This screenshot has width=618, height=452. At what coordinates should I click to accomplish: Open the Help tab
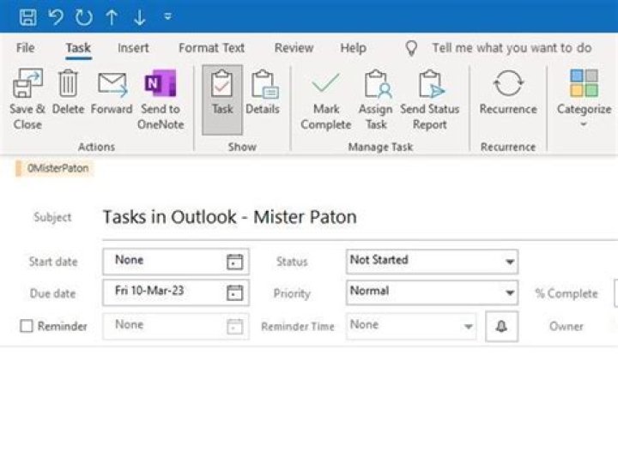click(x=353, y=48)
